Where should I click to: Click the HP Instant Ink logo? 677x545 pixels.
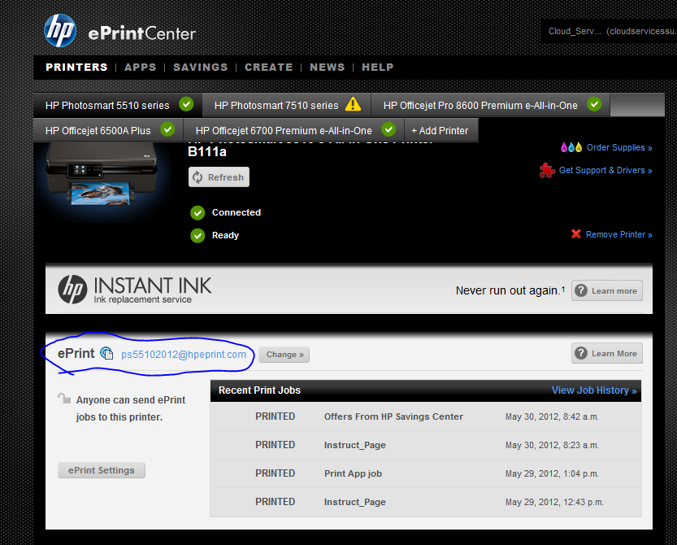point(72,289)
